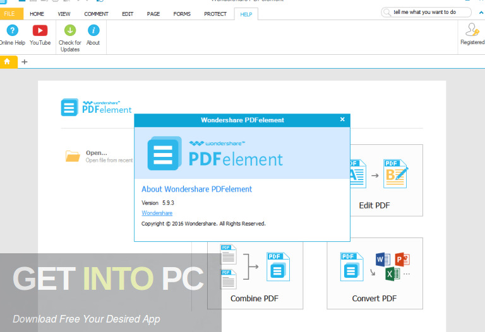
Task: Click the PDFelement logo in About dialog
Action: 215,153
